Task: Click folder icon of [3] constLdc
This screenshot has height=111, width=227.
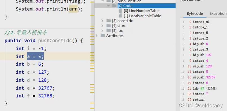Action: 109,21
